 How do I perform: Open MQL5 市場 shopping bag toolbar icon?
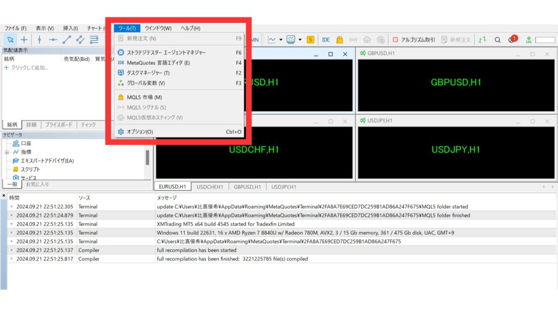[339, 39]
